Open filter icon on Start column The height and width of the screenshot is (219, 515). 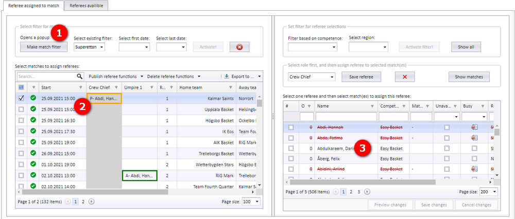coord(81,87)
